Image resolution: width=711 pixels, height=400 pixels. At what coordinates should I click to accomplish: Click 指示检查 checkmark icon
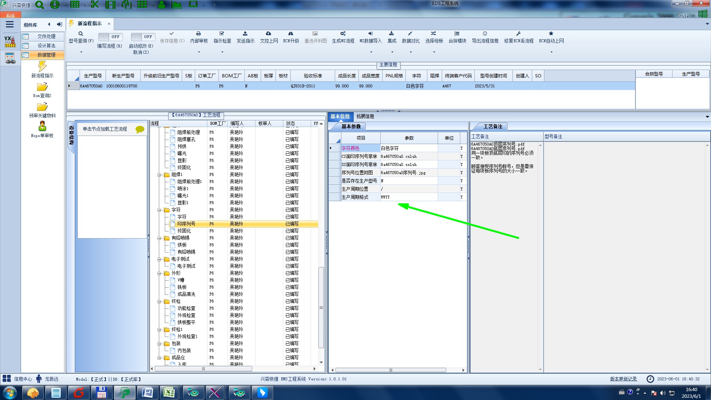222,34
